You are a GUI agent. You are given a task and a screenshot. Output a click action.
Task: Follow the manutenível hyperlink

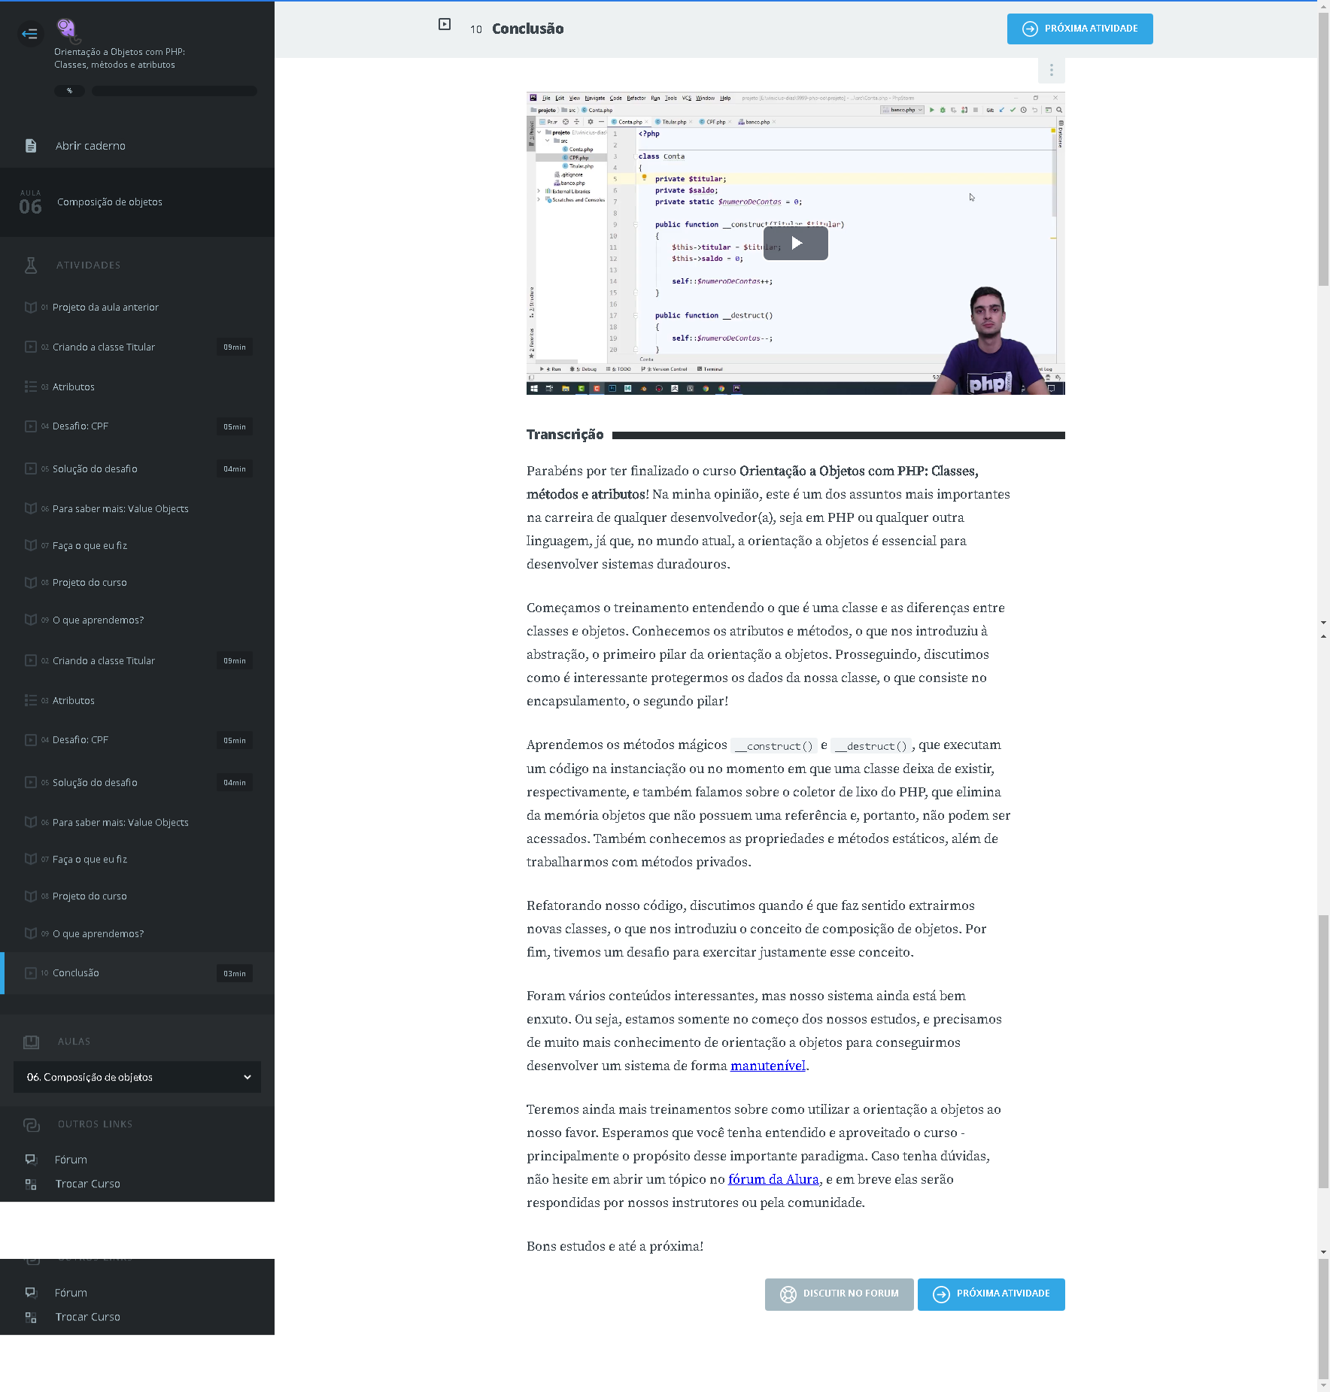(767, 1066)
